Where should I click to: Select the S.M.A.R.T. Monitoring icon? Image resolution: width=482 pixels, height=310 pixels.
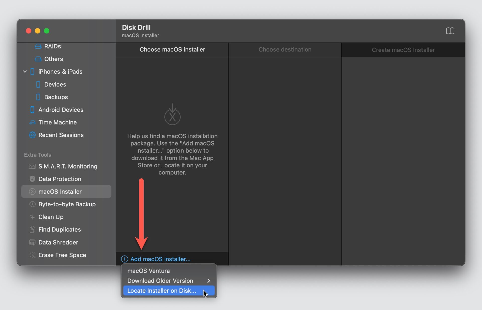(x=32, y=166)
